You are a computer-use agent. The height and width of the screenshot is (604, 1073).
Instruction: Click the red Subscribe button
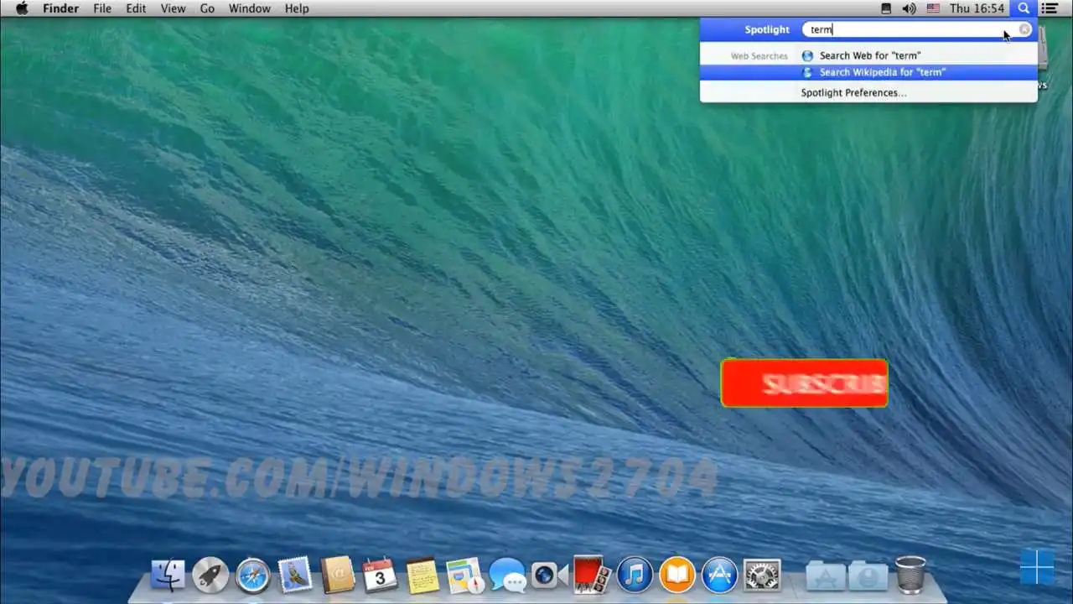805,383
